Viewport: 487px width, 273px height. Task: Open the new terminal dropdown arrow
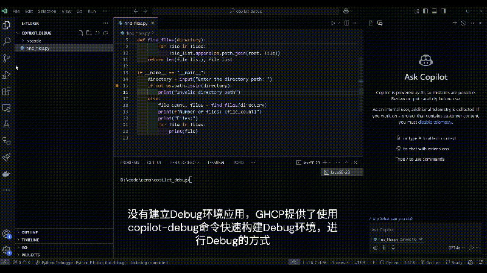(331, 163)
